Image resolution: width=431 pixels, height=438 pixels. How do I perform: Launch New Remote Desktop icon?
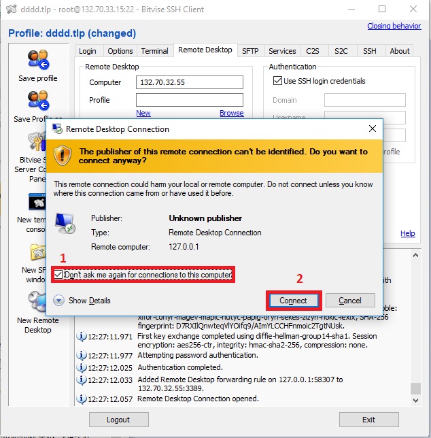(x=37, y=301)
